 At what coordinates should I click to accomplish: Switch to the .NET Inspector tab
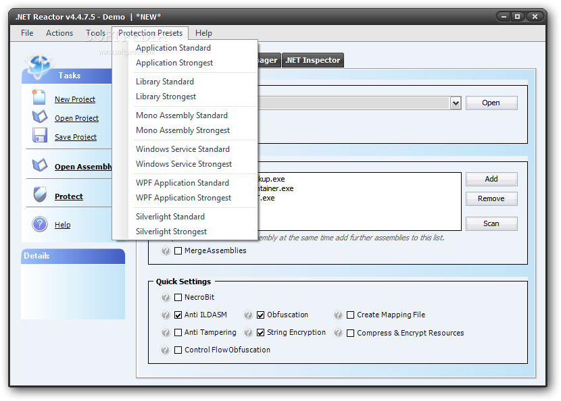(x=313, y=60)
